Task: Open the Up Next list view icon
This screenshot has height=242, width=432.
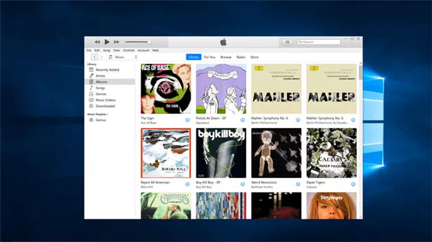Action: 287,42
